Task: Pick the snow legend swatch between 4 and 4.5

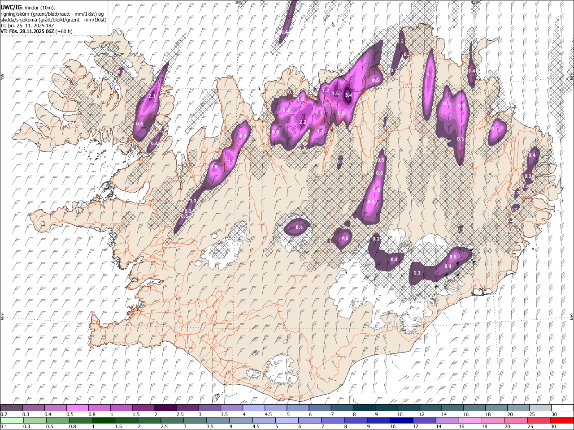Action: pos(254,408)
